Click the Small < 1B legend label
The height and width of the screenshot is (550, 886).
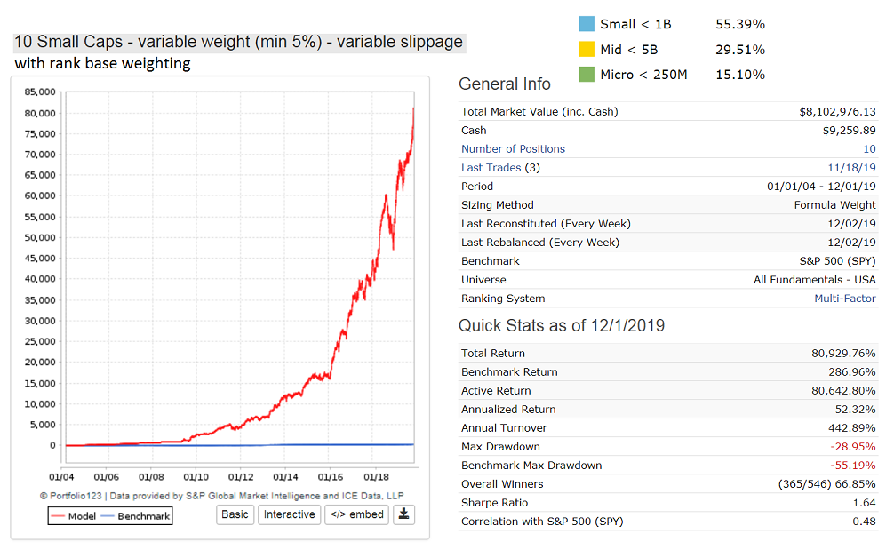coord(635,24)
